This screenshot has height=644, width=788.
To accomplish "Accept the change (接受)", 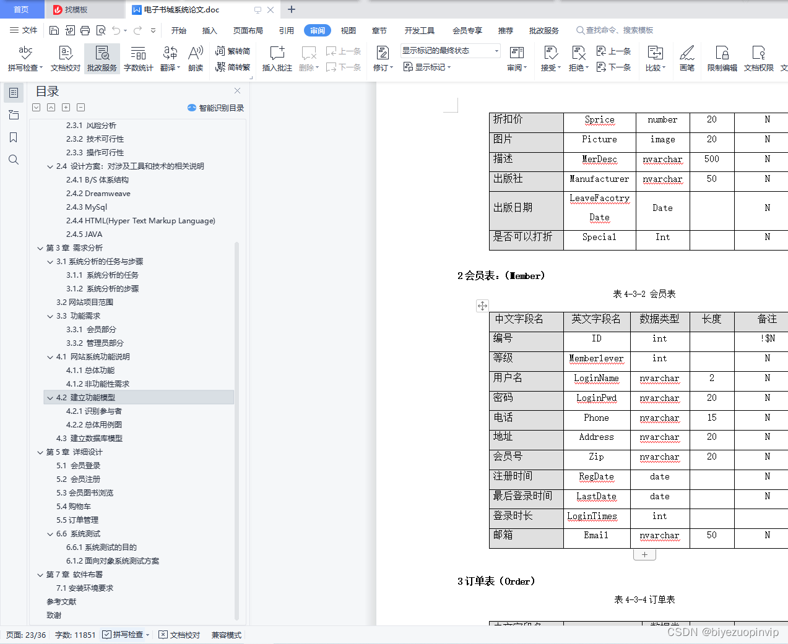I will pyautogui.click(x=550, y=59).
